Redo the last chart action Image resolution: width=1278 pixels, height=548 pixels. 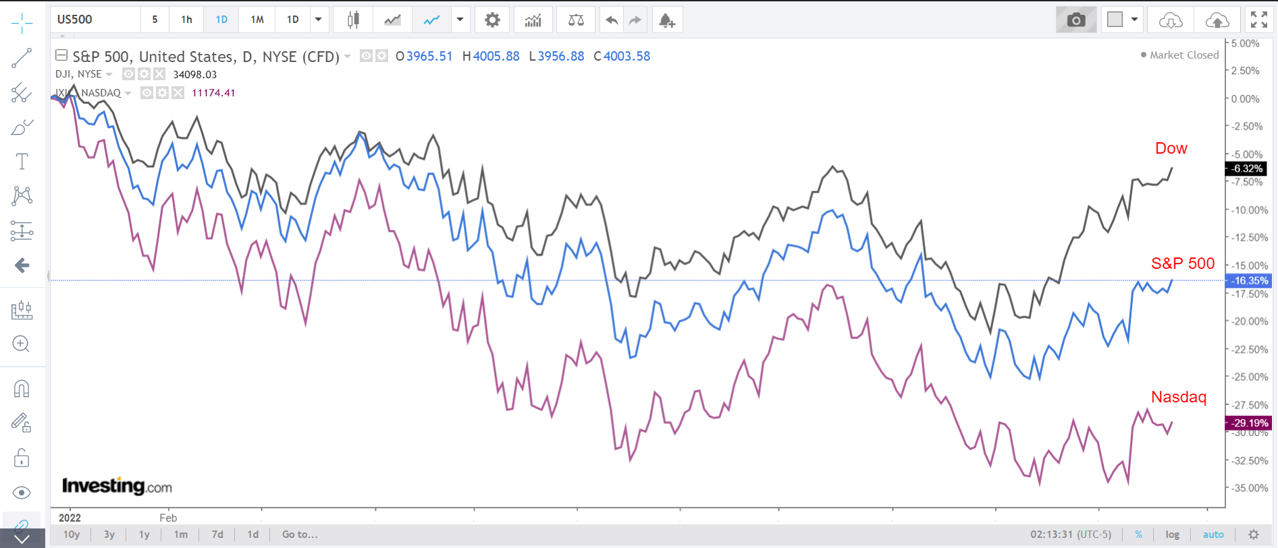click(635, 20)
